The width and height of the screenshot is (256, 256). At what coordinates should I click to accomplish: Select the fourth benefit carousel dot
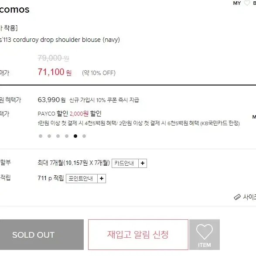coord(67,136)
